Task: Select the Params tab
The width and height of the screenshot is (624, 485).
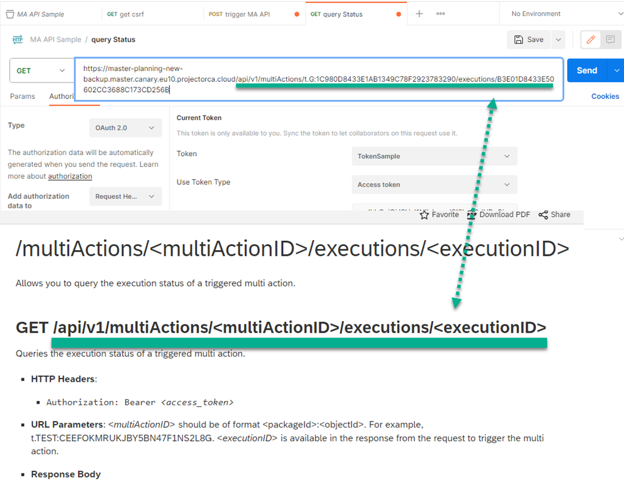Action: [x=22, y=97]
